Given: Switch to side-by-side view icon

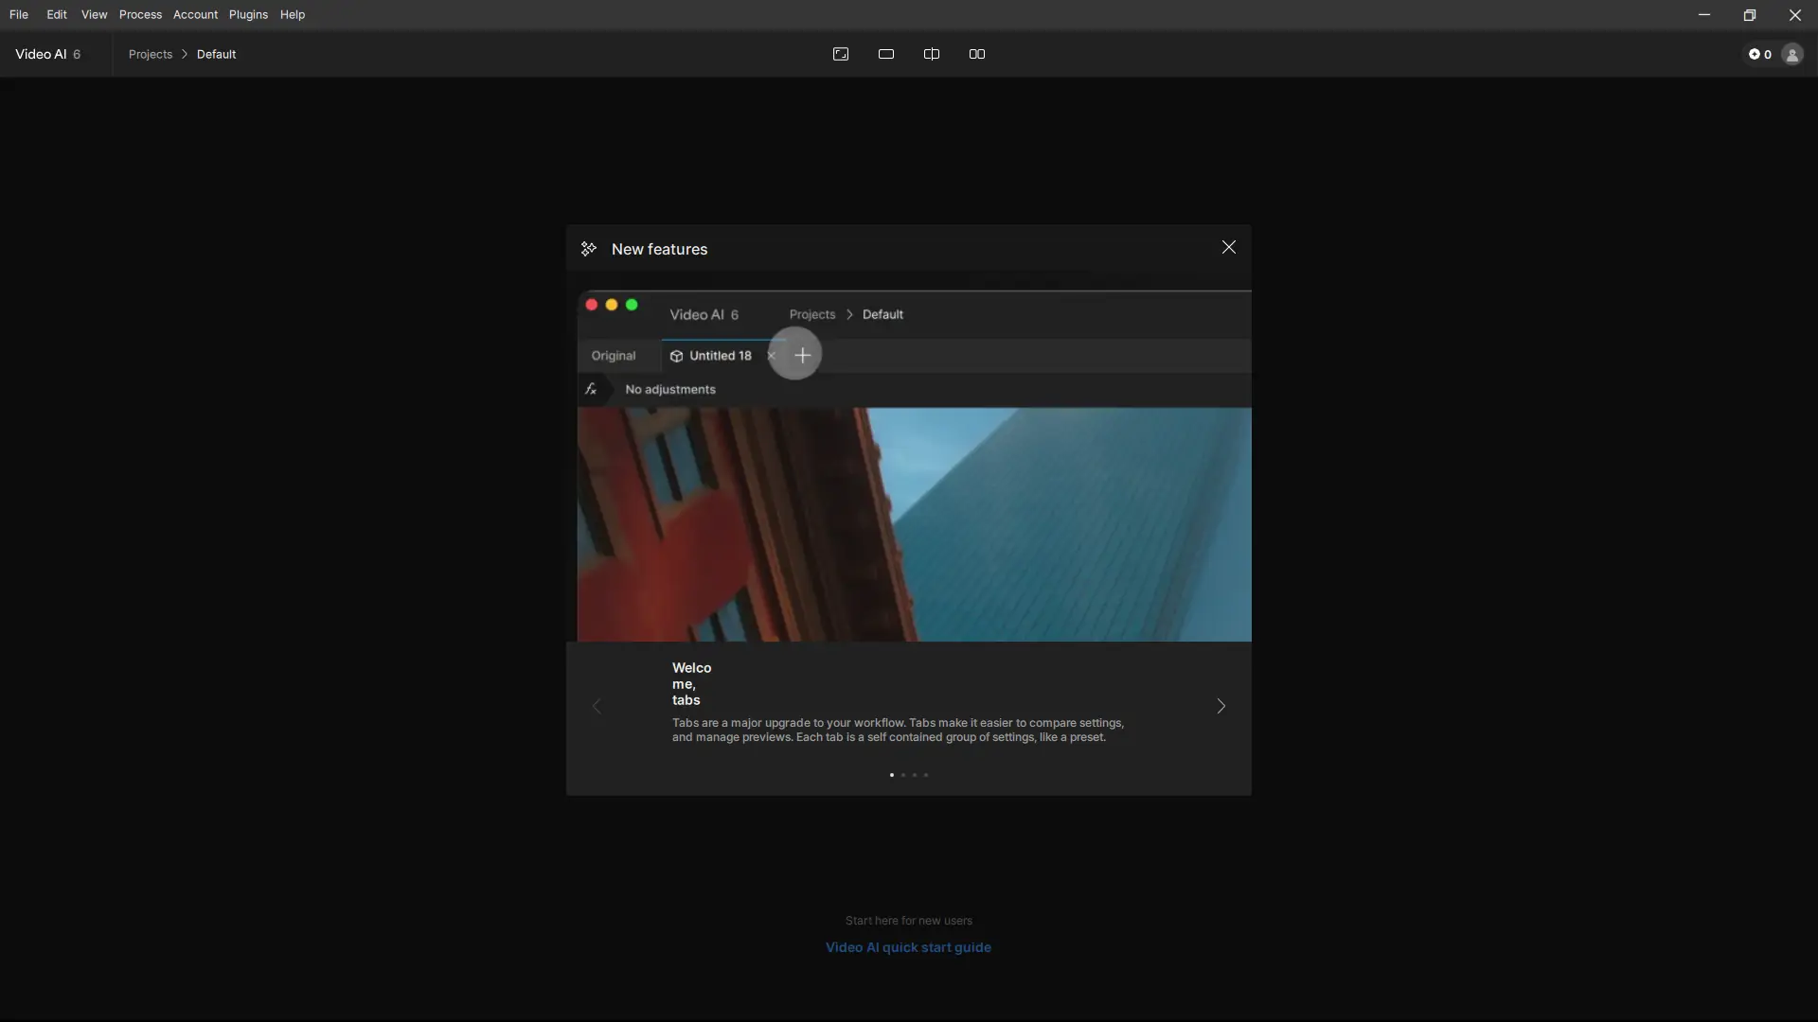Looking at the screenshot, I should tap(977, 54).
